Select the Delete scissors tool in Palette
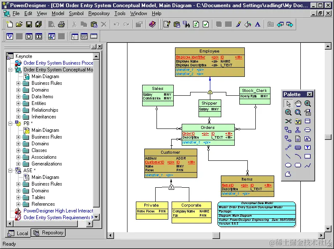This screenshot has width=334, height=249. tap(288, 121)
